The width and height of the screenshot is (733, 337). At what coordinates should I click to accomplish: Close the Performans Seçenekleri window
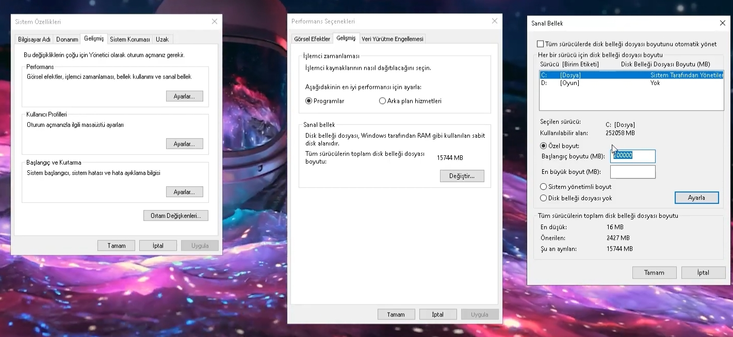click(495, 21)
